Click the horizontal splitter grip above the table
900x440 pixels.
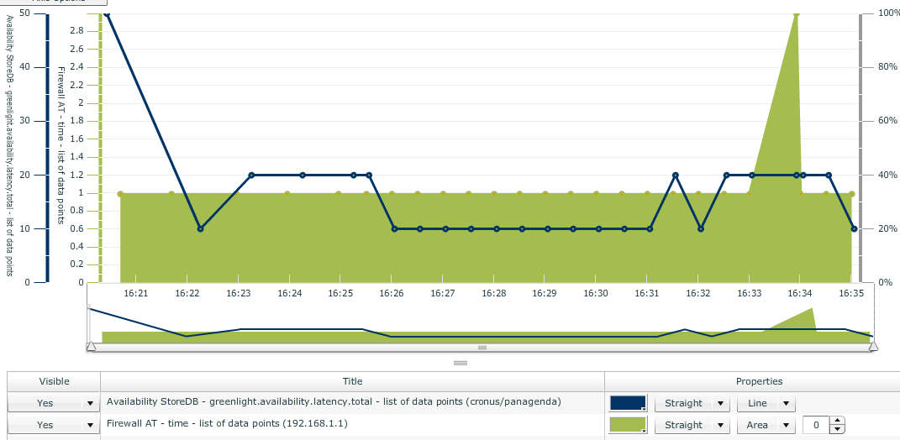point(460,363)
